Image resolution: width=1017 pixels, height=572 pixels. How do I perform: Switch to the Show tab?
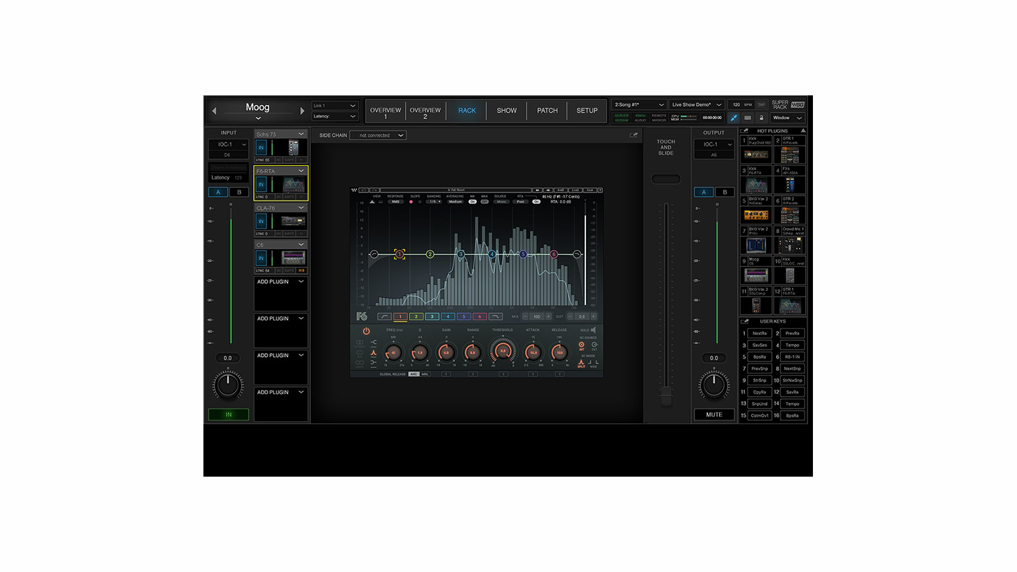pyautogui.click(x=507, y=111)
